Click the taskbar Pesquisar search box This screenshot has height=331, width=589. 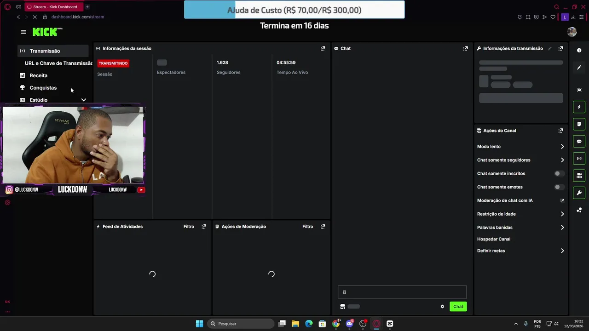coord(241,324)
